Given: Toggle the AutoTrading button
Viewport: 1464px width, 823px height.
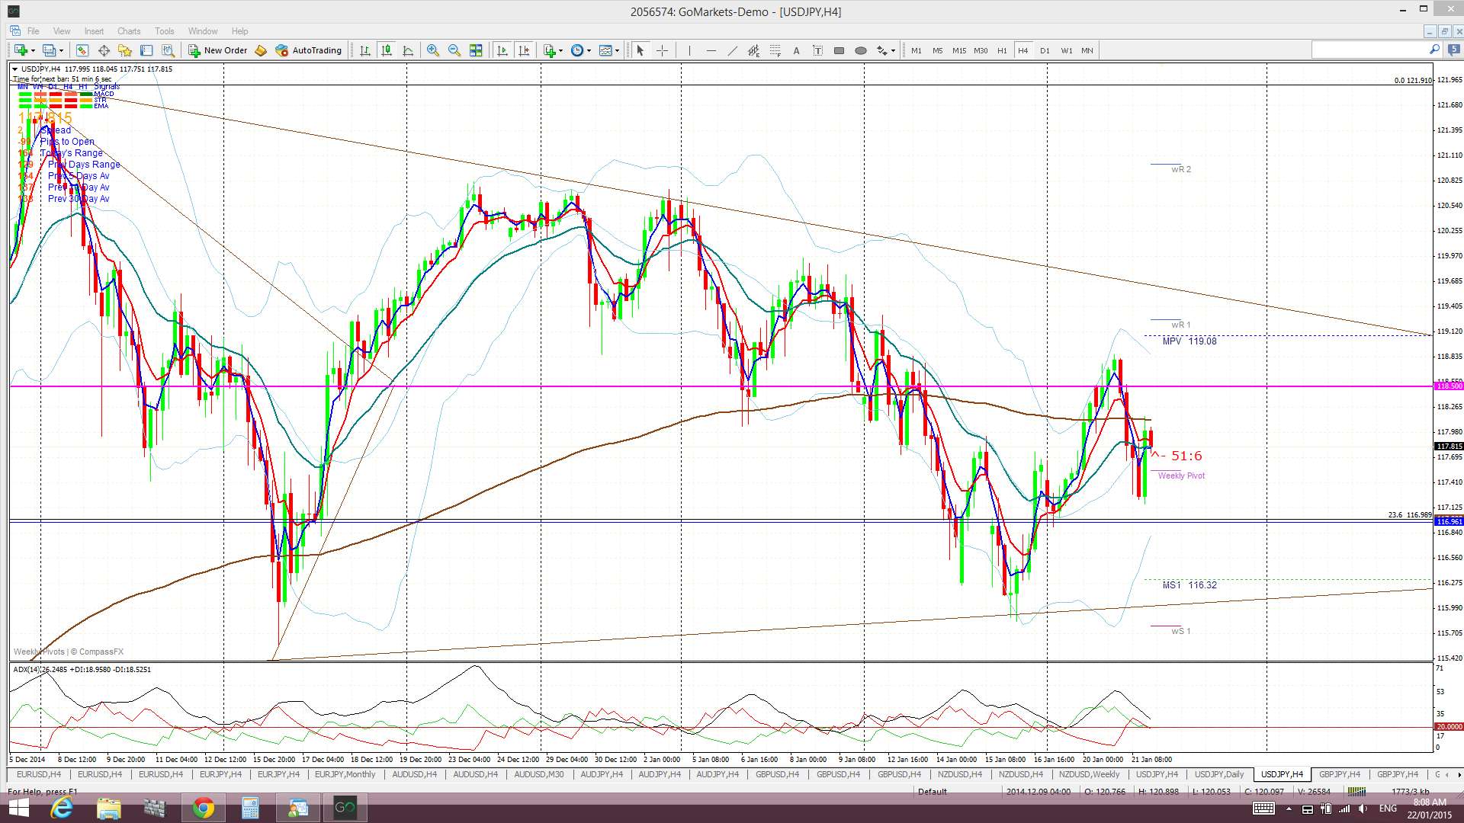Looking at the screenshot, I should [x=309, y=50].
